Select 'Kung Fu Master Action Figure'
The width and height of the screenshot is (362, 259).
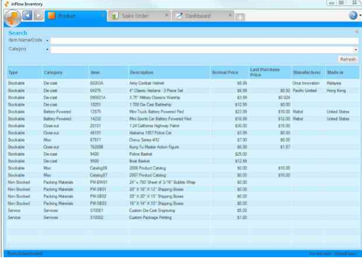point(154,147)
